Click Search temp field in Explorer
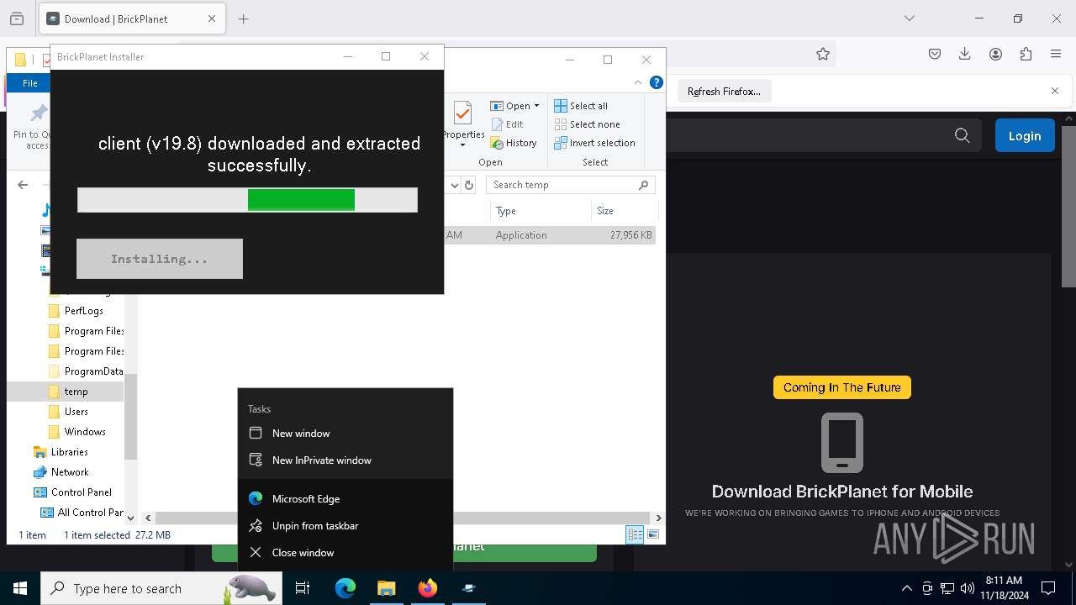The height and width of the screenshot is (605, 1076). (x=571, y=185)
